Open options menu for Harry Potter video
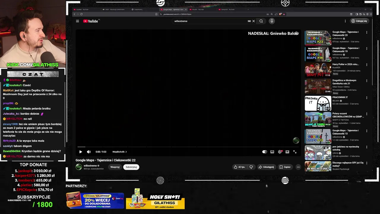 coord(367,64)
